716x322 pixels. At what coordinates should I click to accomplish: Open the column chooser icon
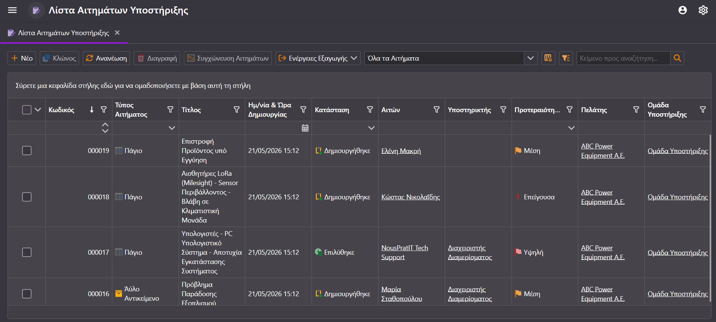click(548, 58)
